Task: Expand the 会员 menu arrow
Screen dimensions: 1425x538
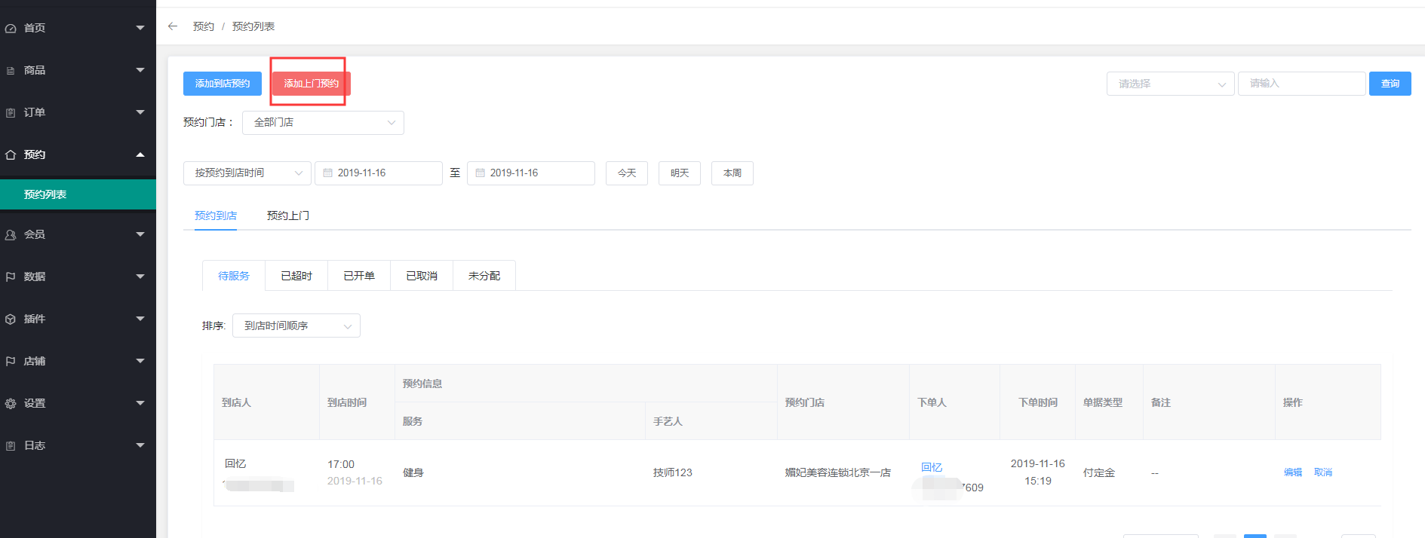Action: tap(140, 234)
